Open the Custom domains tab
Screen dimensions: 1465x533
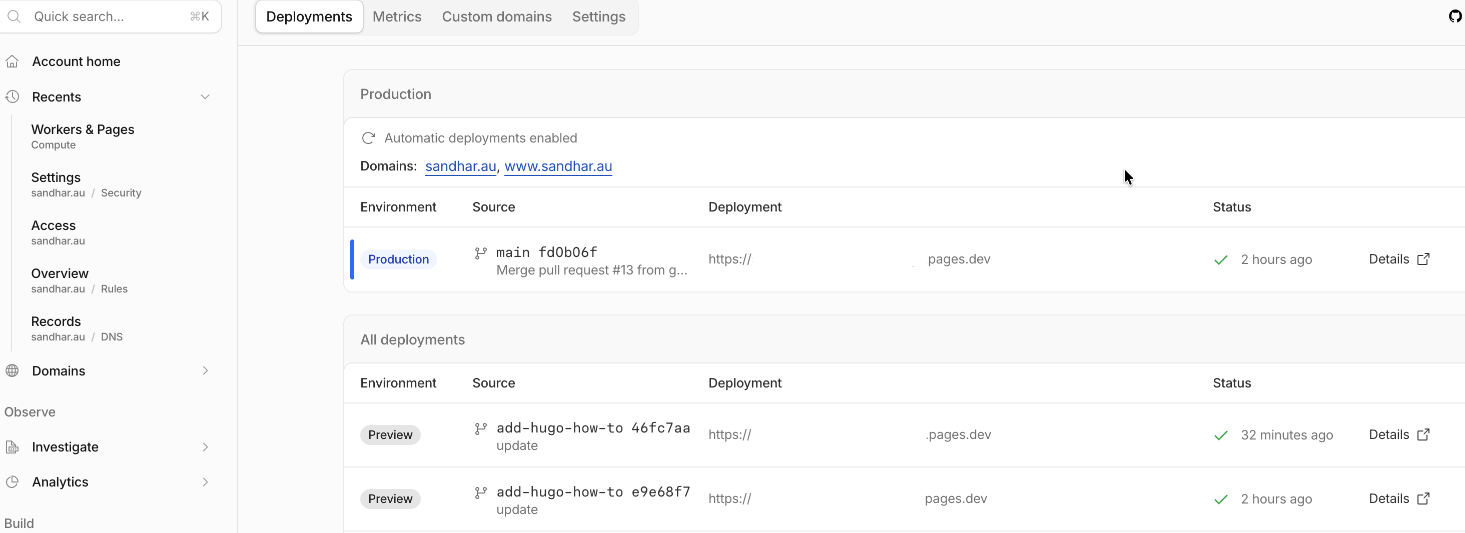click(496, 16)
